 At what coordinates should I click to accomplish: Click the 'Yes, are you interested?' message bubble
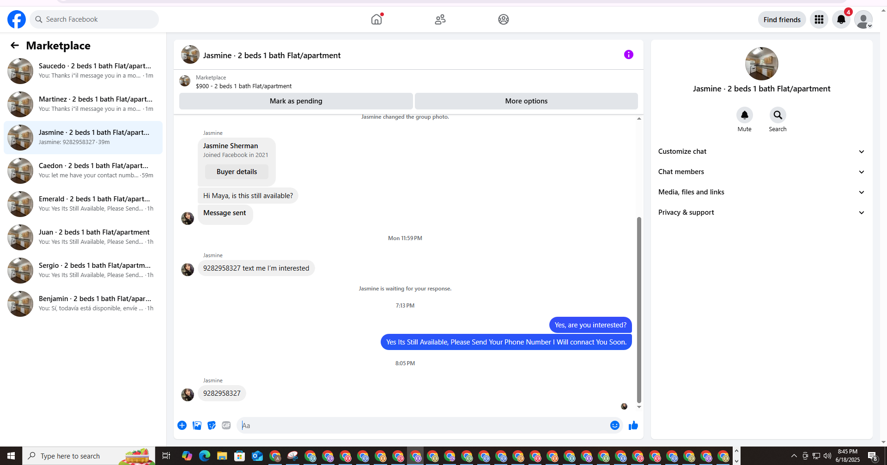[x=590, y=325]
